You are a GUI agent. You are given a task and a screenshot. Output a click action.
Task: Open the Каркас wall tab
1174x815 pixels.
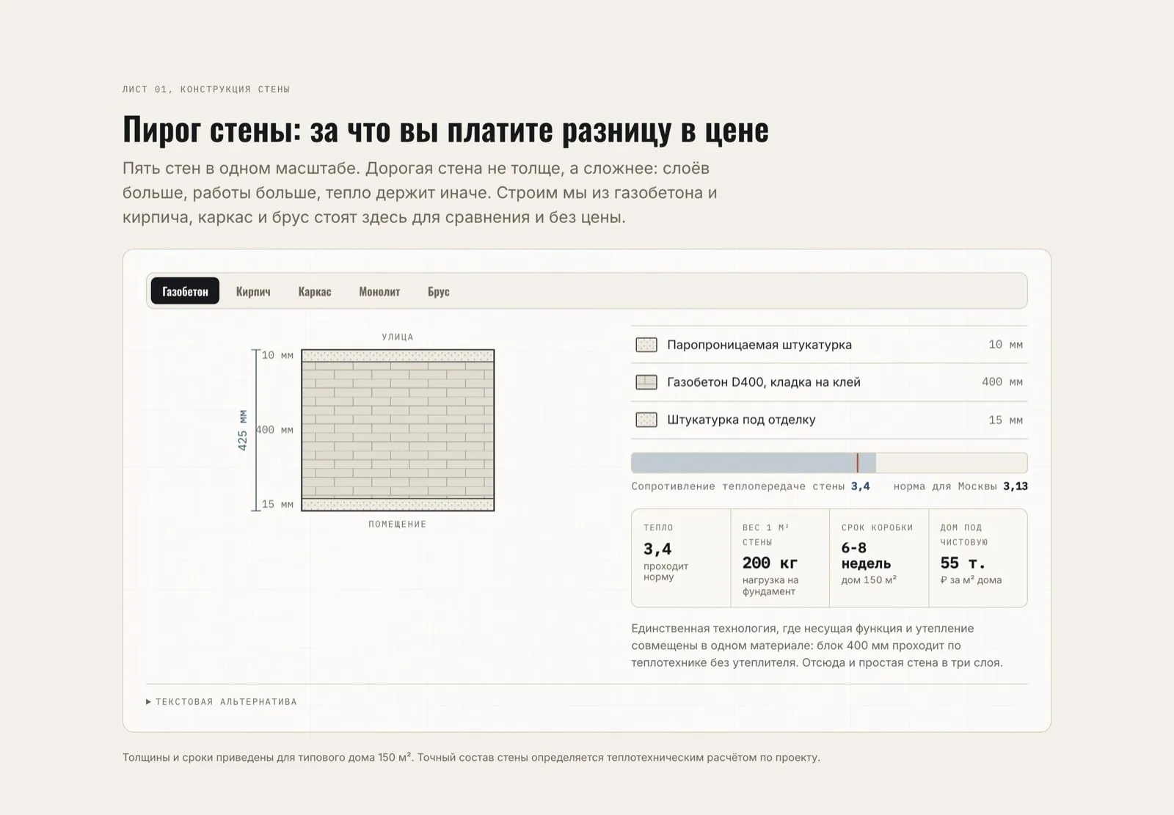tap(315, 291)
